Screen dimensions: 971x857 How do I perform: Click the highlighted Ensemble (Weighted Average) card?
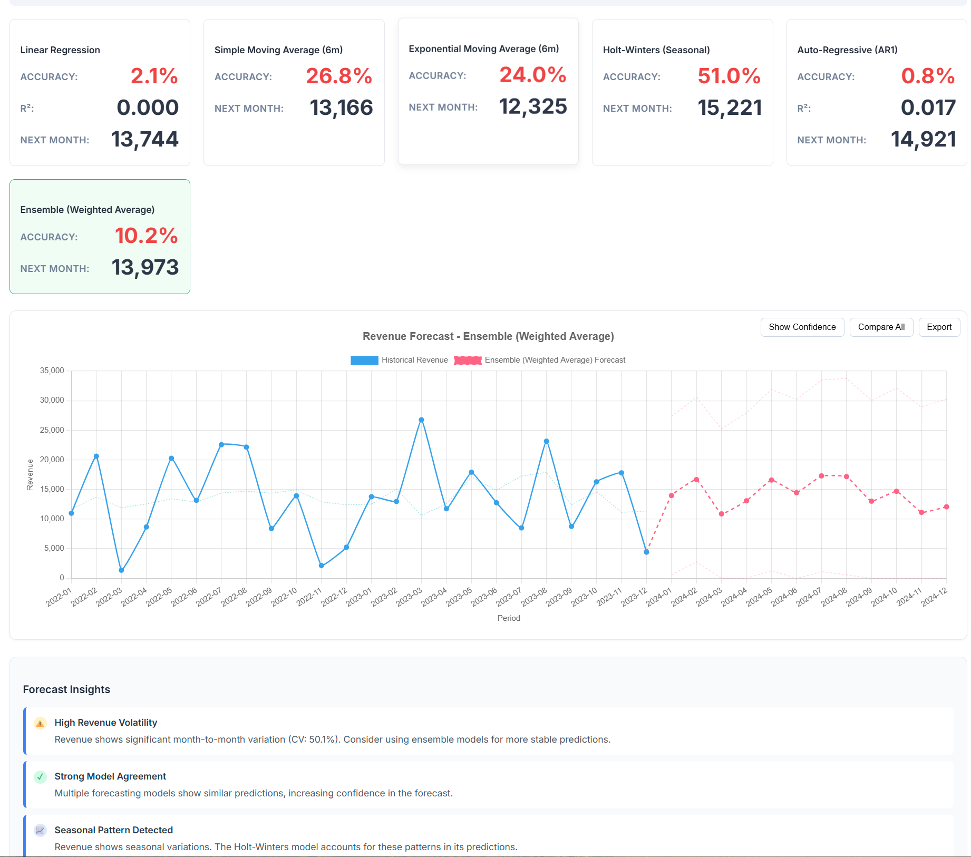pyautogui.click(x=99, y=237)
